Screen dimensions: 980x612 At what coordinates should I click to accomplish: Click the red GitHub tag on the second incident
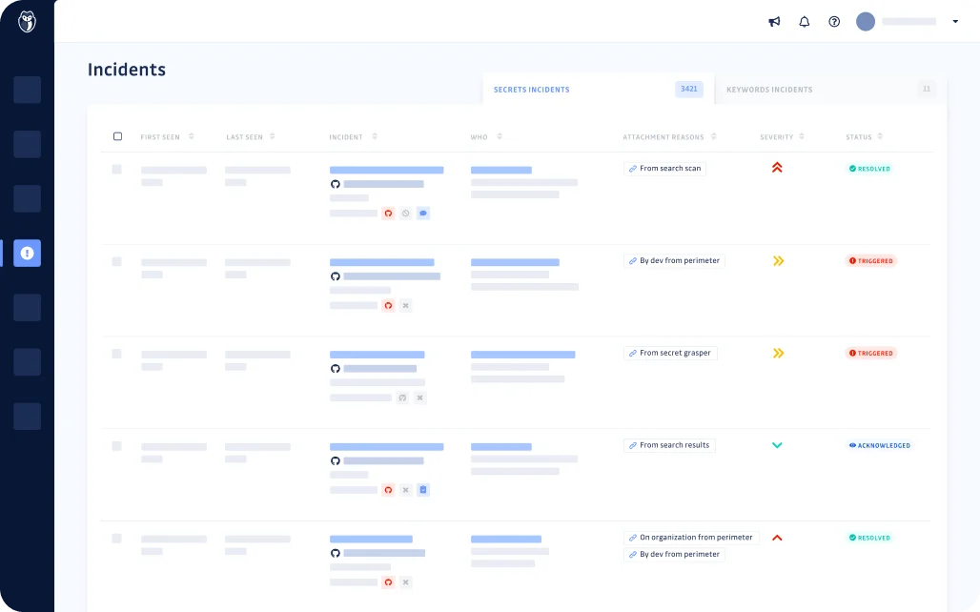tap(388, 305)
